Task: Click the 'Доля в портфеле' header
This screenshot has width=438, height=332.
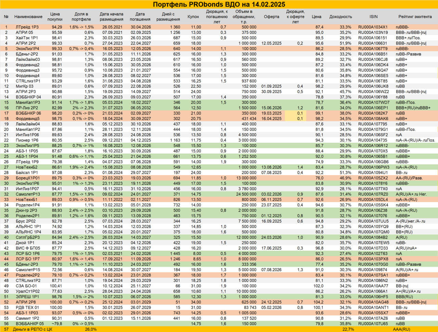Action: [81, 17]
